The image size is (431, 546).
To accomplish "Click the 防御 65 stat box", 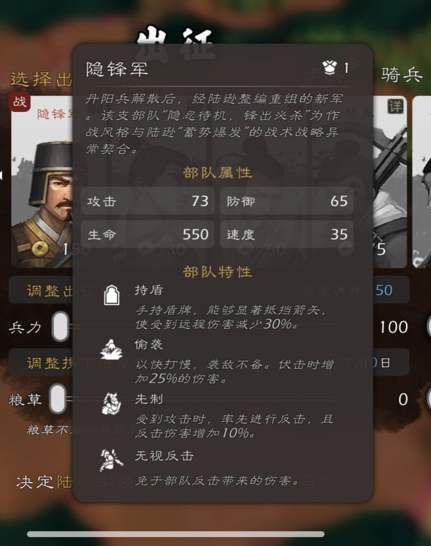I will pos(287,201).
